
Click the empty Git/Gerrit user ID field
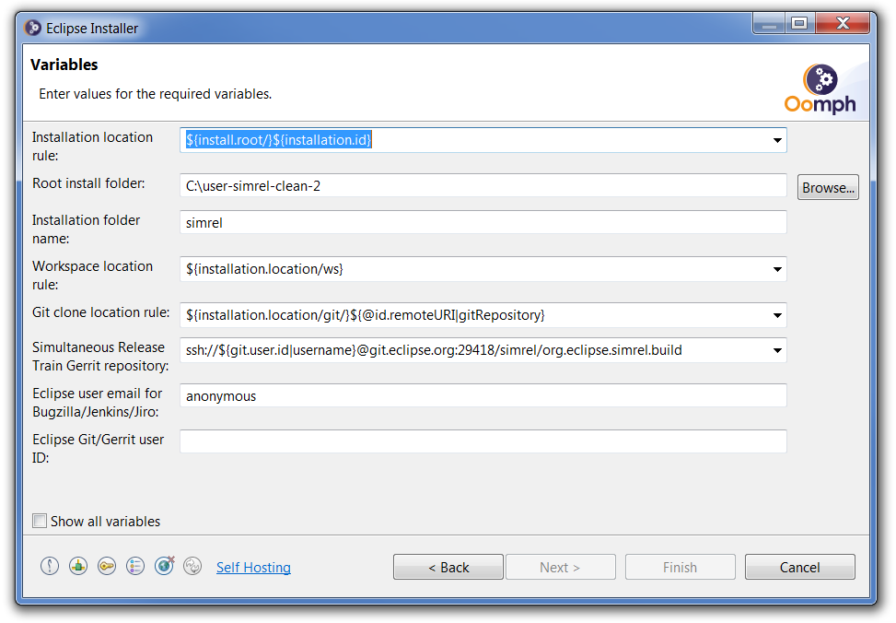coord(483,441)
